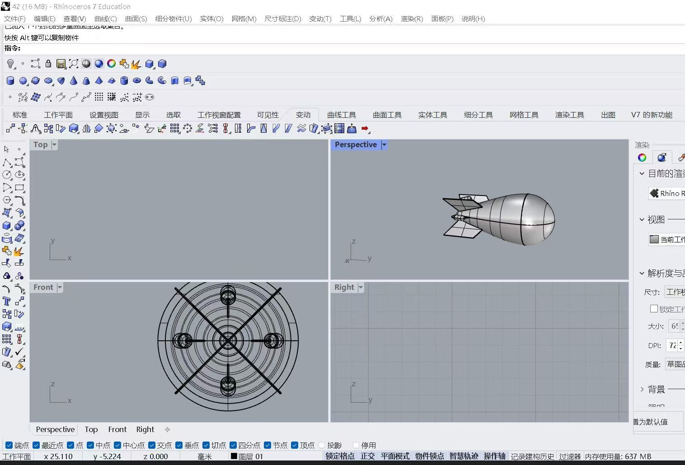Click the 置为默认值 button
This screenshot has width=685, height=465.
click(658, 422)
